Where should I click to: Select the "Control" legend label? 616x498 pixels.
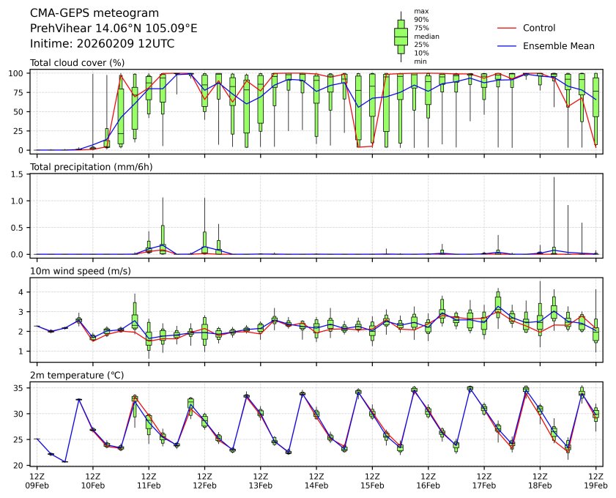(x=538, y=28)
